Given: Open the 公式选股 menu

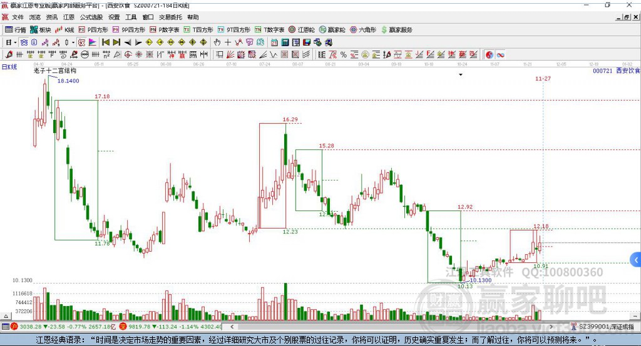Looking at the screenshot, I should pyautogui.click(x=91, y=17).
